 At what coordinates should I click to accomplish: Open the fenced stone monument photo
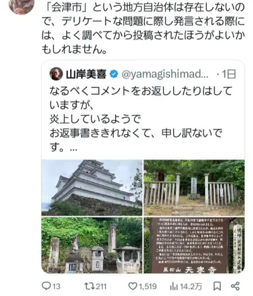[194, 188]
